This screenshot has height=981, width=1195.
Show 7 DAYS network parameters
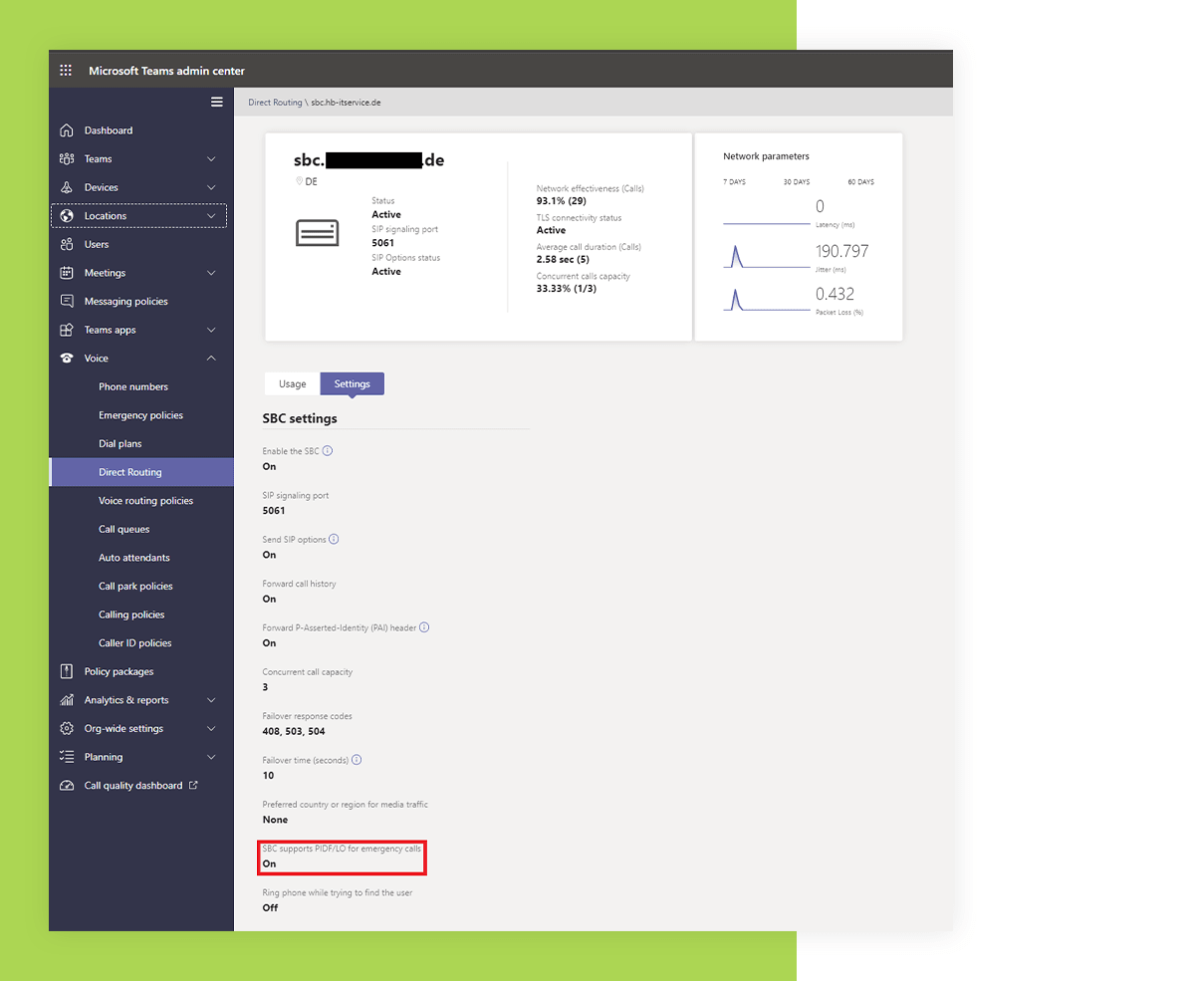734,182
